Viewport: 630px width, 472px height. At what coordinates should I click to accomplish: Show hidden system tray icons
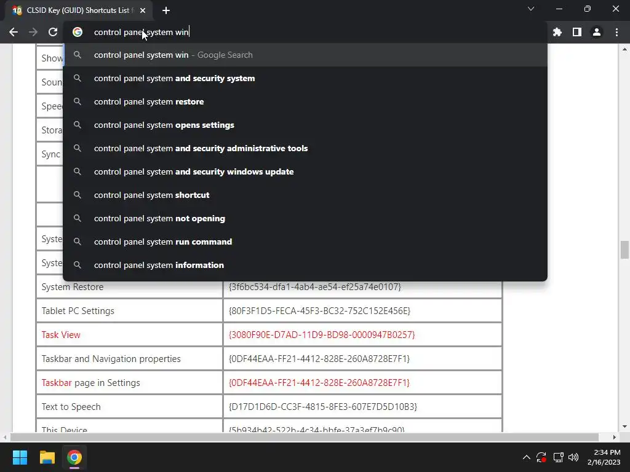(x=527, y=457)
